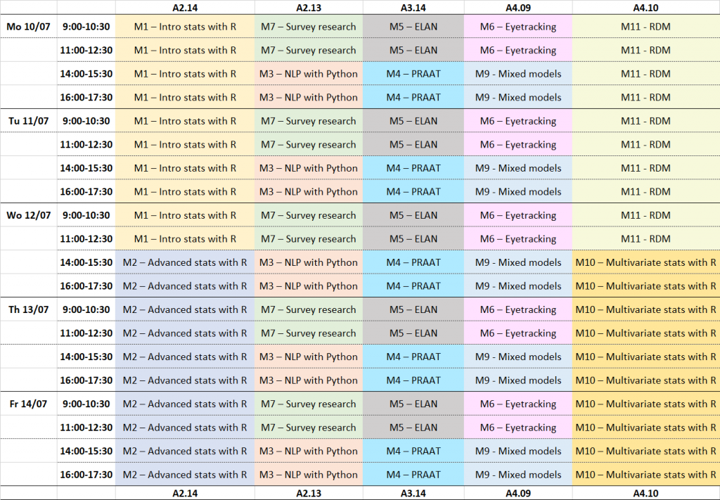This screenshot has height=500, width=720.
Task: Click M4 PRAAT cell Monday 14:00
Action: 413,73
